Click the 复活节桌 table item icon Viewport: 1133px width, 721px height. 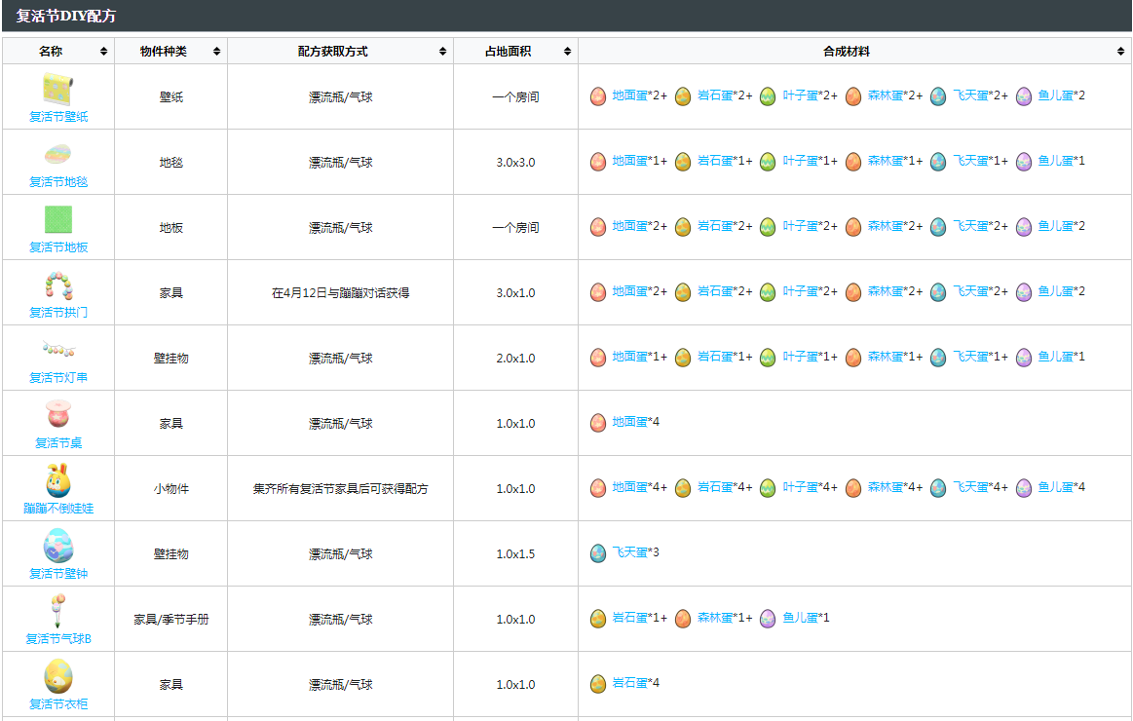57,415
